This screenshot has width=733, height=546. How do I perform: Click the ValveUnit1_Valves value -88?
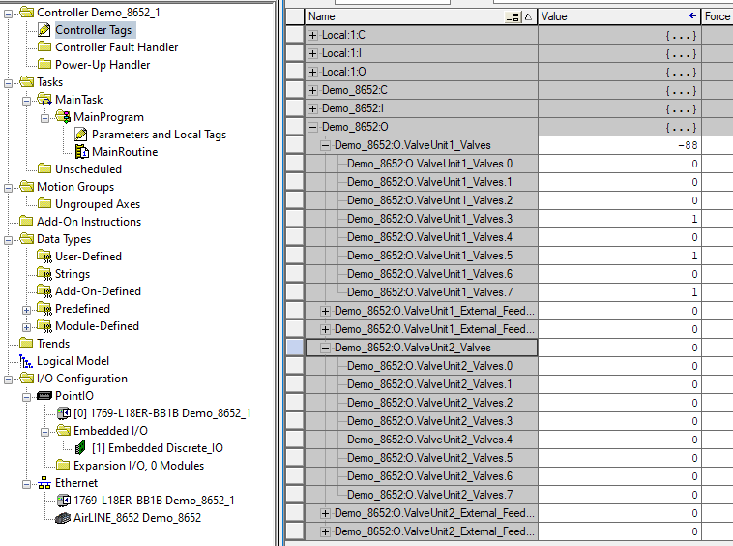[620, 145]
